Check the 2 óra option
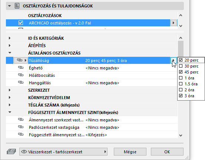The height and width of the screenshot is (160, 205). (x=181, y=90)
